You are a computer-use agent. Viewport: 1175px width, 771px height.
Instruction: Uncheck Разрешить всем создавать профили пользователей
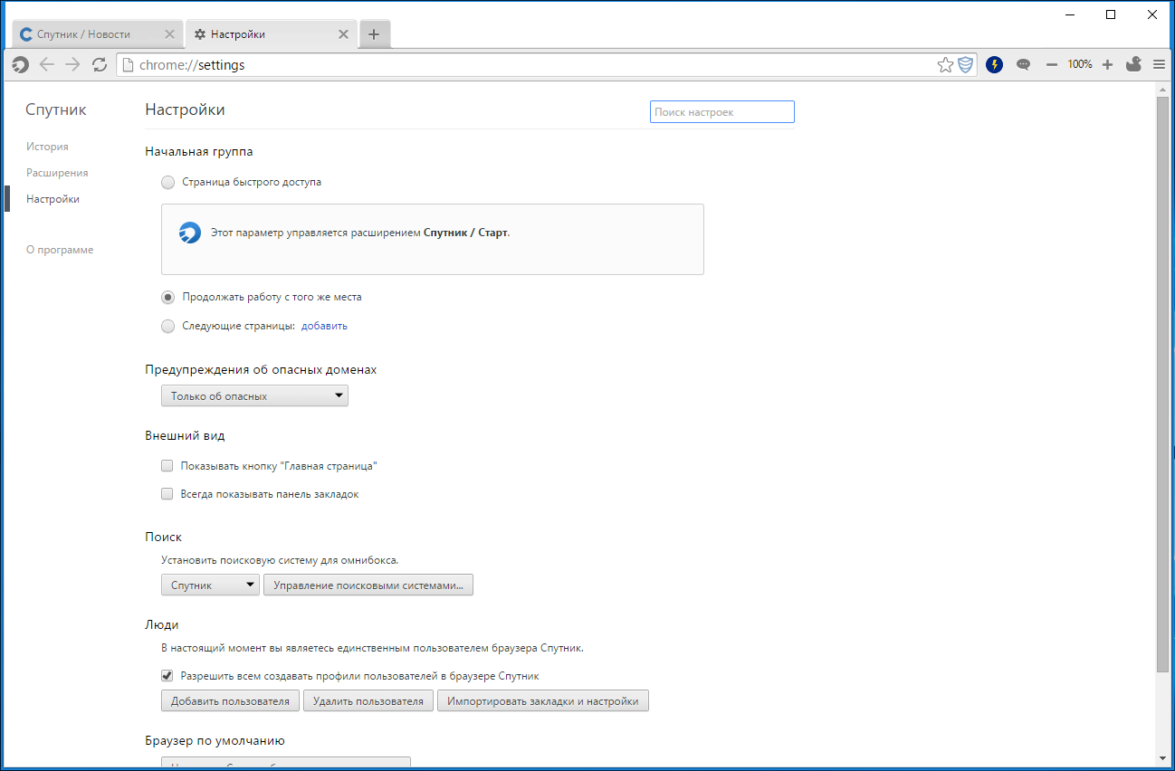[167, 675]
